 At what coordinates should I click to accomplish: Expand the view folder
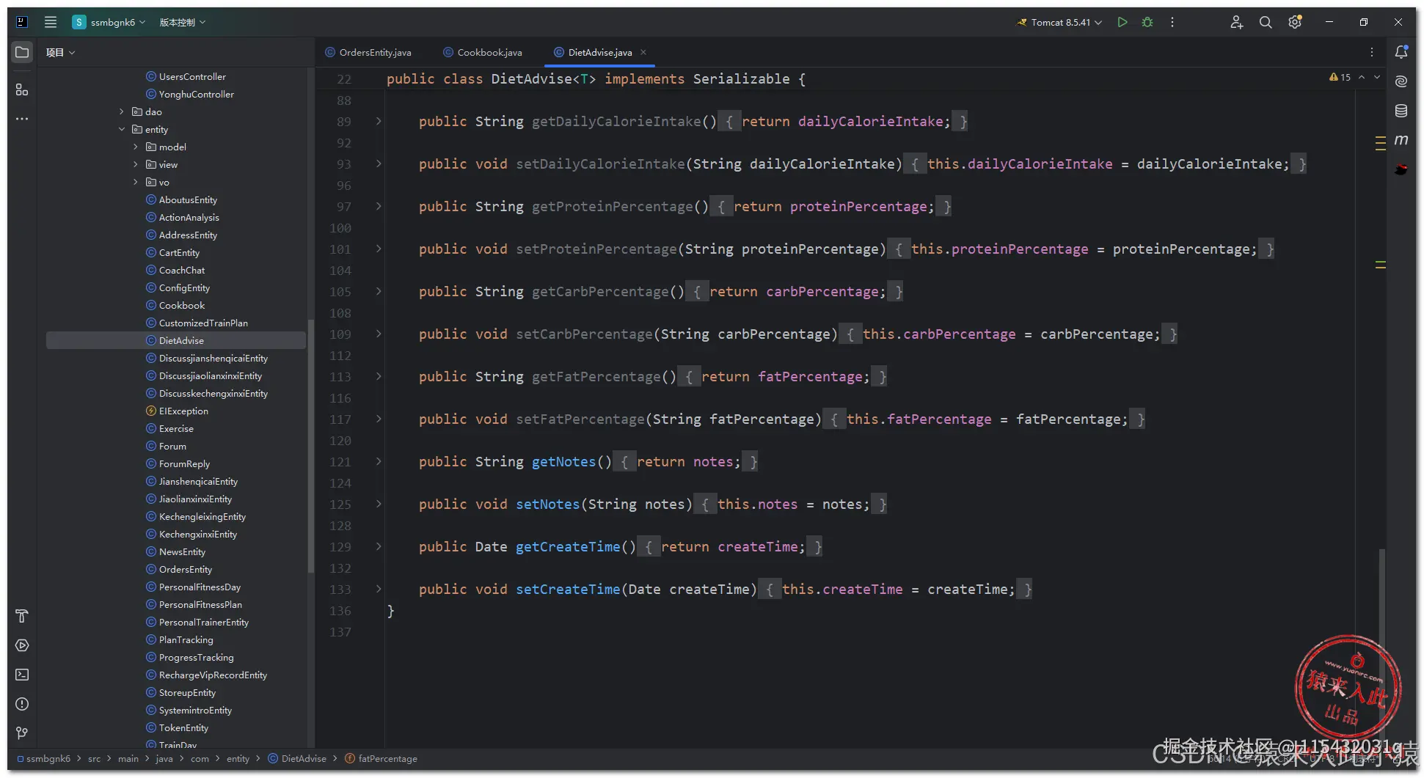point(136,164)
